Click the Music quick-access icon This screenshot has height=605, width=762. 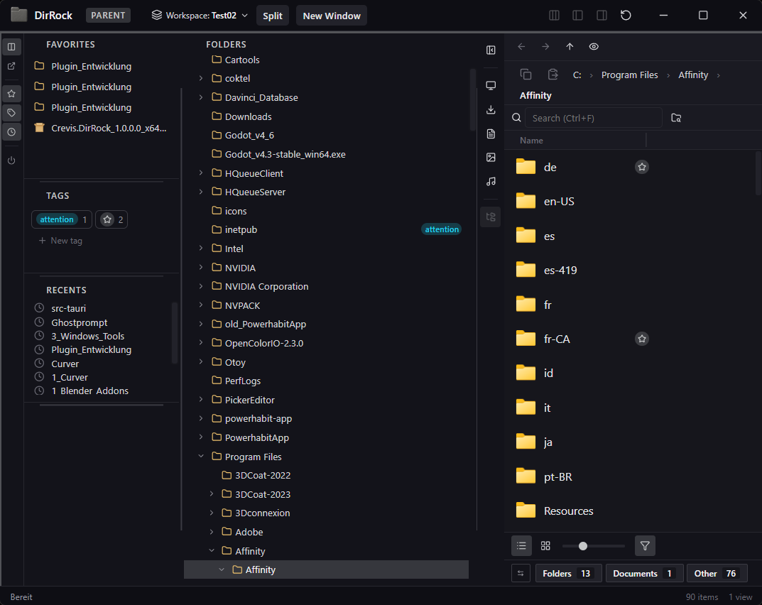pos(491,181)
